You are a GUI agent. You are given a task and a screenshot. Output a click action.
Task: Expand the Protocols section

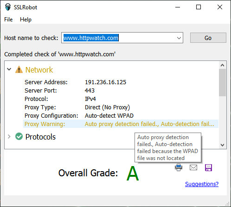coord(9,136)
